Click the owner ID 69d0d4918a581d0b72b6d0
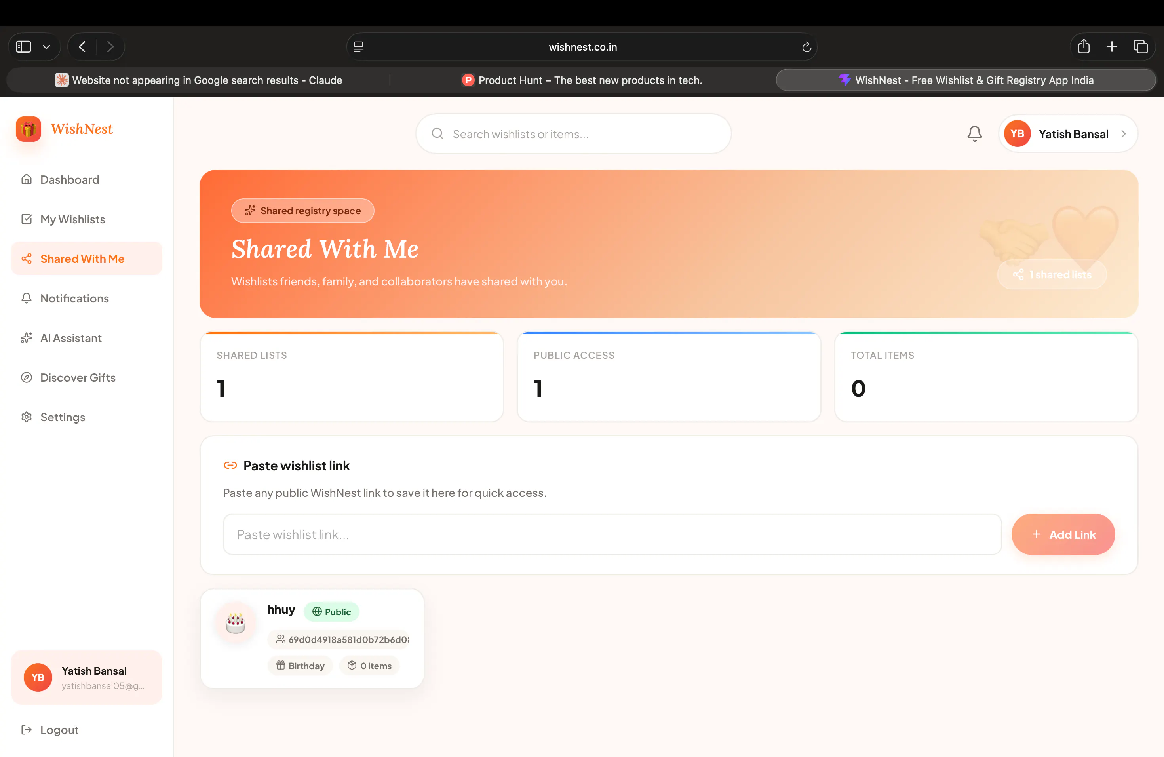Screen dimensions: 1164x757 (339, 640)
